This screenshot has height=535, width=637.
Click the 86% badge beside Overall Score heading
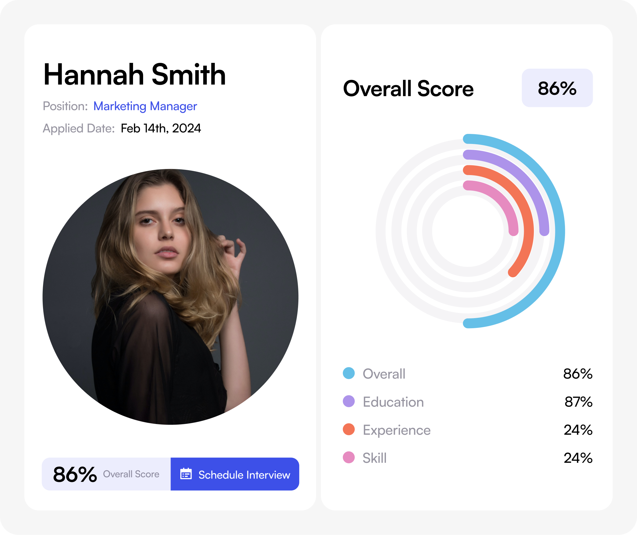[557, 88]
